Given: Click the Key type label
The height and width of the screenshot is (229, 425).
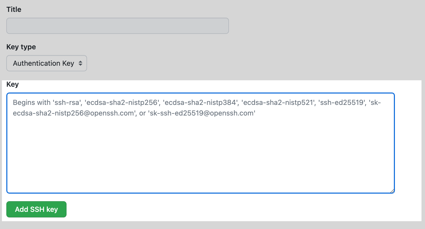Looking at the screenshot, I should (21, 47).
